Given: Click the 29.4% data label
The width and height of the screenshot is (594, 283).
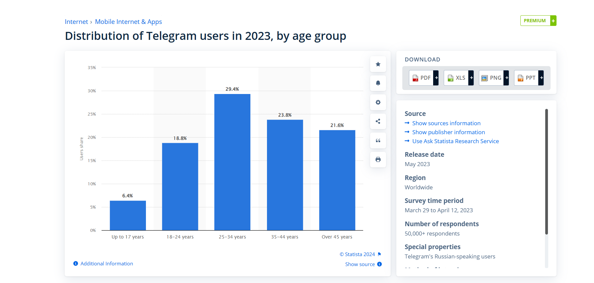Looking at the screenshot, I should [232, 89].
